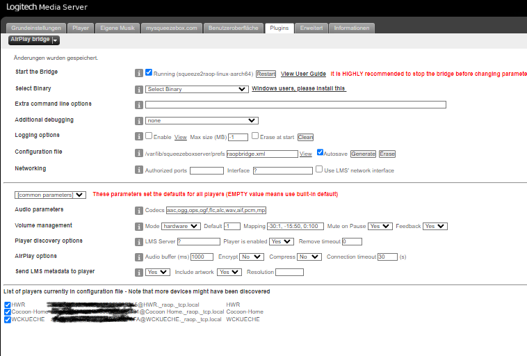Open the View User Guide link

click(303, 74)
